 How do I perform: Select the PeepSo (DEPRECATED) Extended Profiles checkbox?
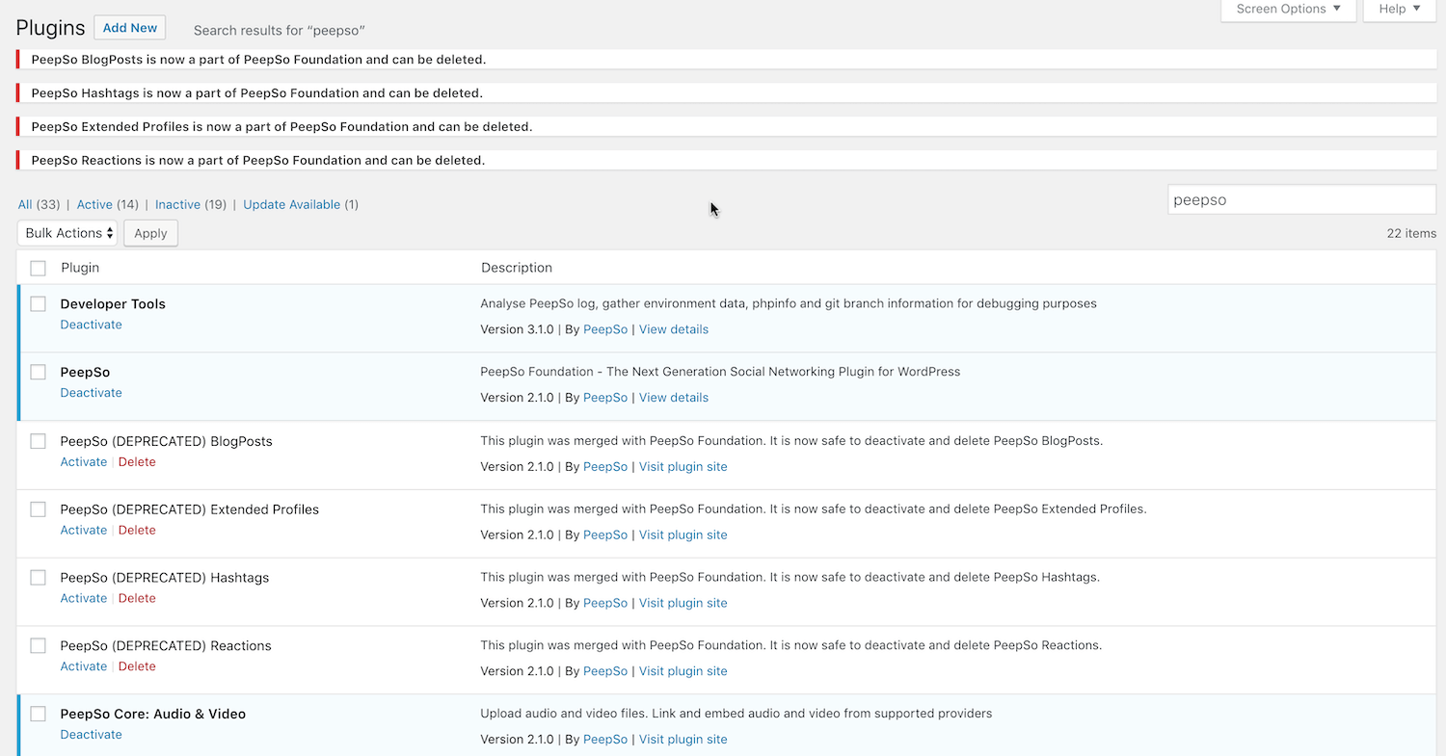click(x=38, y=509)
